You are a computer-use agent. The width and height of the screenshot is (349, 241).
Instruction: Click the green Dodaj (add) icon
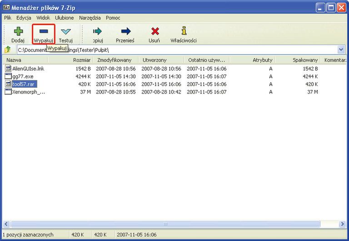pos(18,31)
